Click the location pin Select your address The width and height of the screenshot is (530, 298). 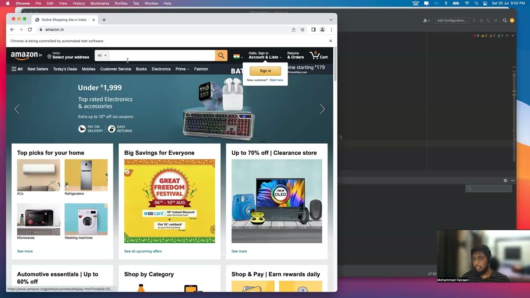point(68,55)
